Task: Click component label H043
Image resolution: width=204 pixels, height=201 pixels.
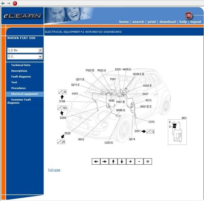Action: [x=75, y=94]
